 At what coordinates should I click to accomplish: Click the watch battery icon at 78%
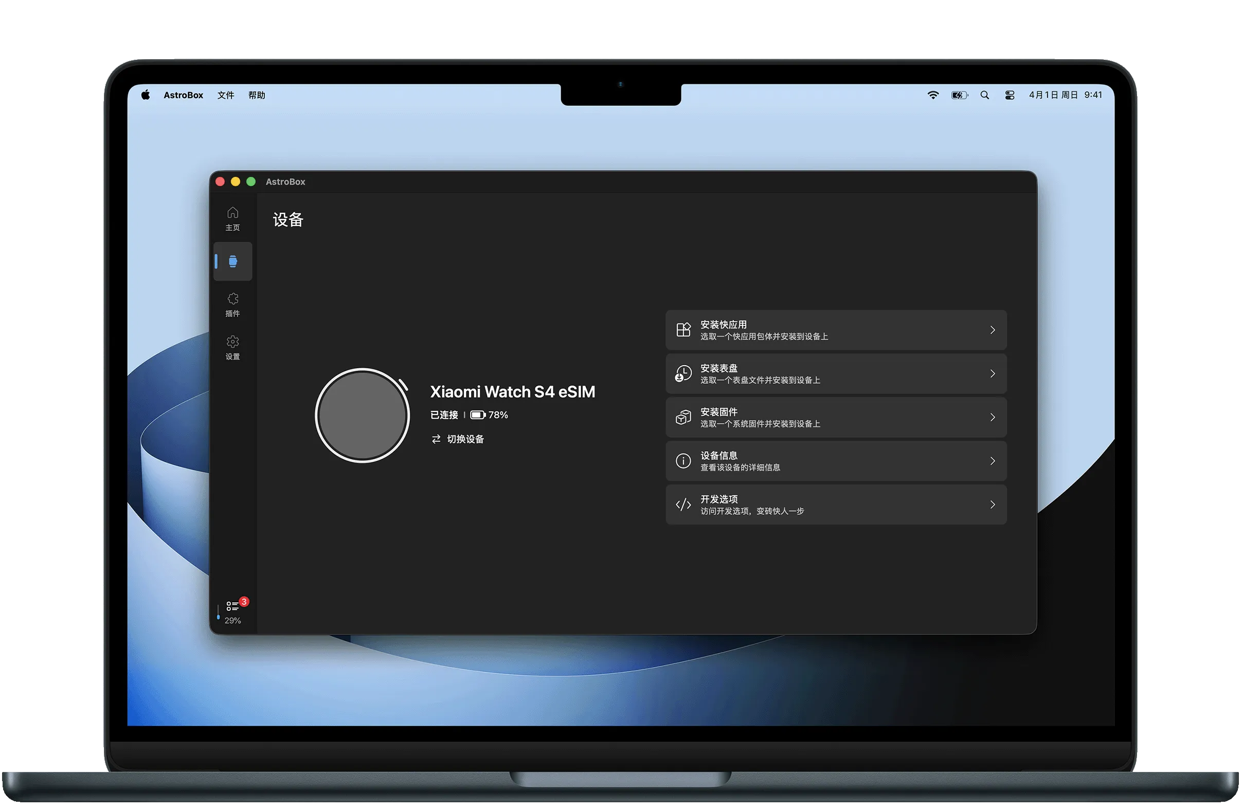[x=478, y=416]
